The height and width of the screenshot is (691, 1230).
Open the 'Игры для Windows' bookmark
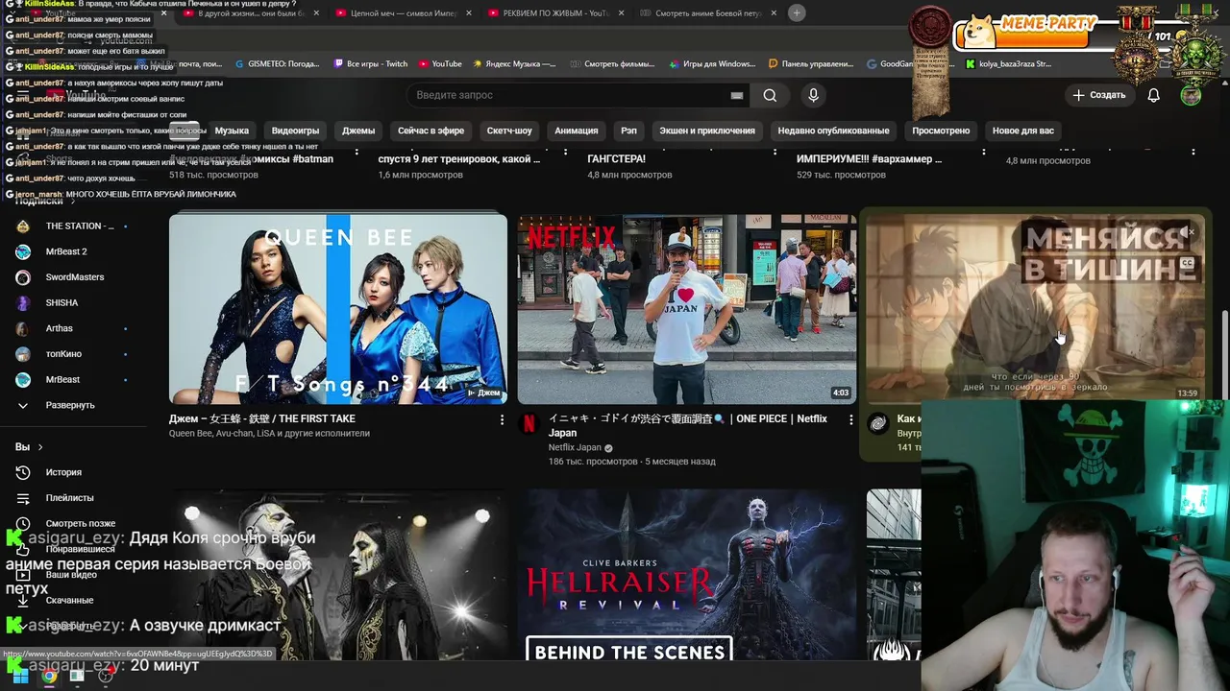(x=712, y=64)
